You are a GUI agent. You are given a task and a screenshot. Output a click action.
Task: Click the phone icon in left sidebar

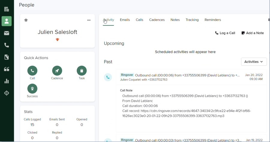(7, 45)
